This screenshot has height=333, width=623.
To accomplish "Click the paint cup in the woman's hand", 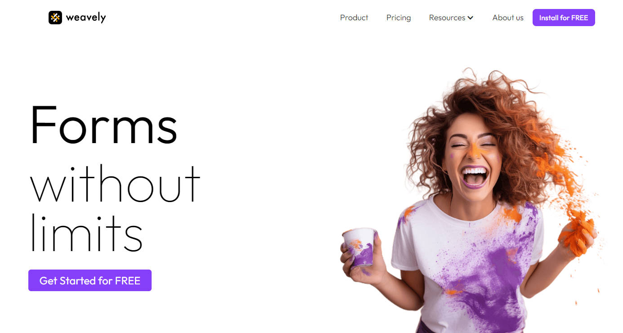I will [x=360, y=247].
